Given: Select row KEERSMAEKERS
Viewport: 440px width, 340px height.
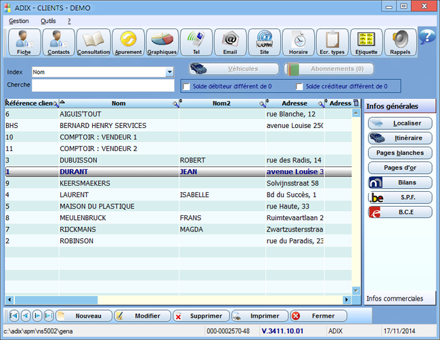Looking at the screenshot, I should (178, 183).
